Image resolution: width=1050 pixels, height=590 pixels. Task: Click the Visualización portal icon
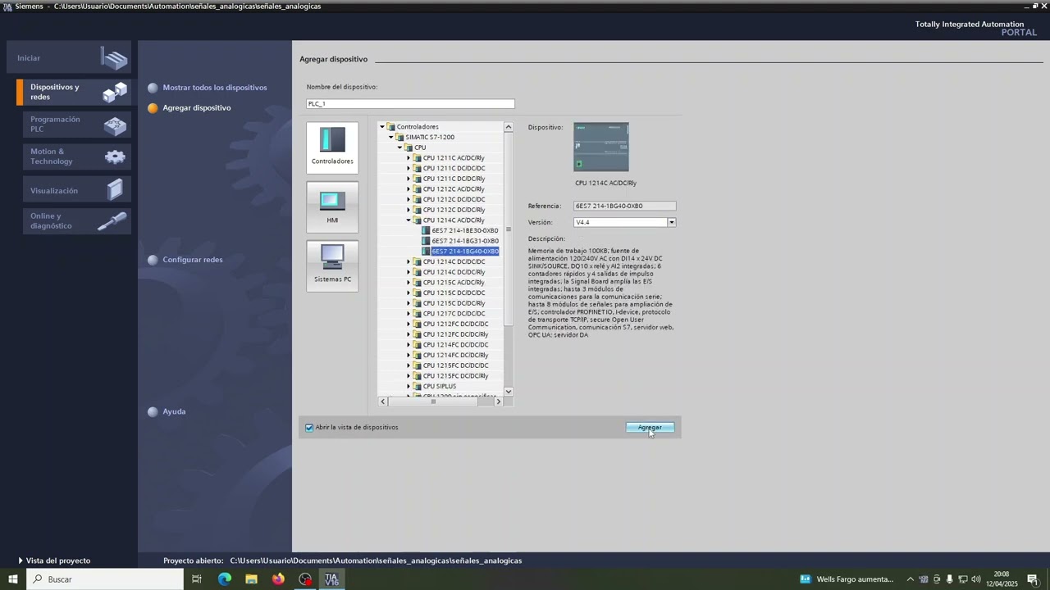(115, 190)
